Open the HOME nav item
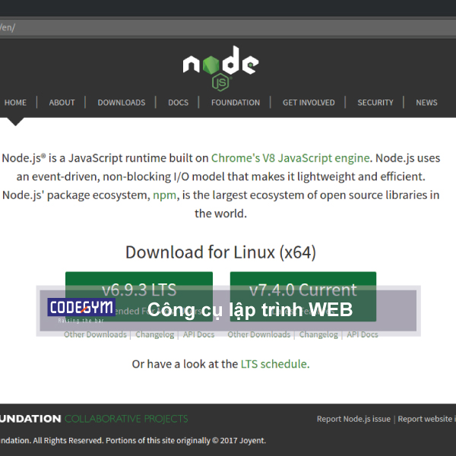This screenshot has height=456, width=456. click(x=15, y=103)
